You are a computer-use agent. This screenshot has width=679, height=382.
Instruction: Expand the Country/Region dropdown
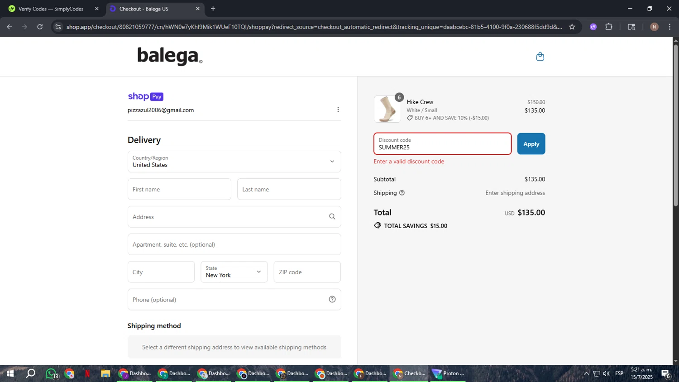tap(234, 162)
